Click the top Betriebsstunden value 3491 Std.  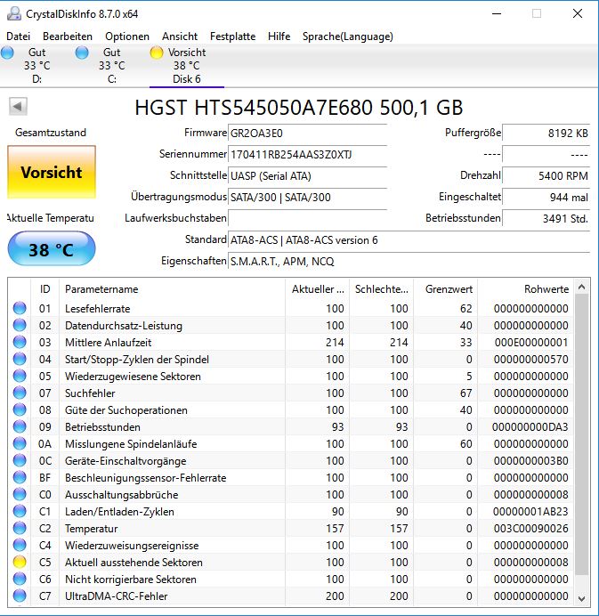(x=546, y=218)
